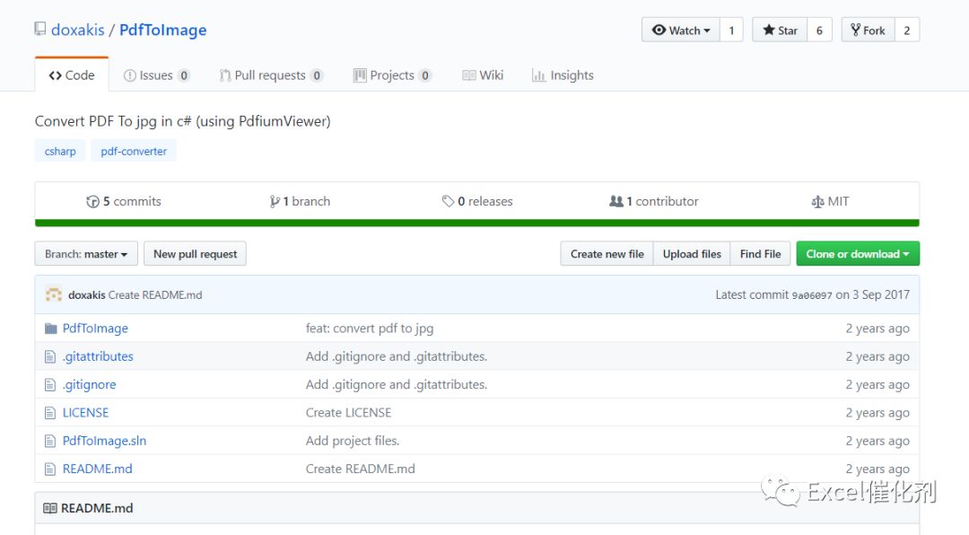Open the Pull requests tab
The height and width of the screenshot is (535, 969).
pyautogui.click(x=271, y=75)
